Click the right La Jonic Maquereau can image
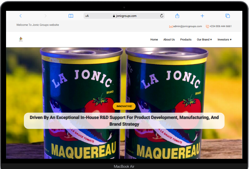The image size is (249, 169). point(167,103)
